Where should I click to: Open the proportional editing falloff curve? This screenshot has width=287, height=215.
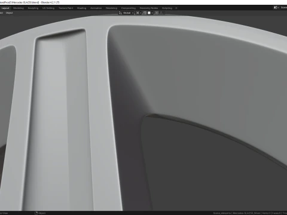[161, 13]
